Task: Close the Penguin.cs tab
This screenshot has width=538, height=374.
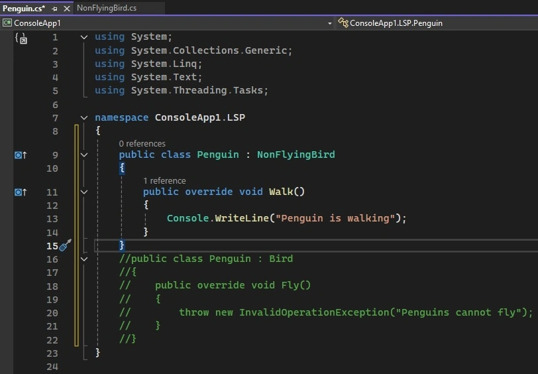Action: [x=67, y=9]
